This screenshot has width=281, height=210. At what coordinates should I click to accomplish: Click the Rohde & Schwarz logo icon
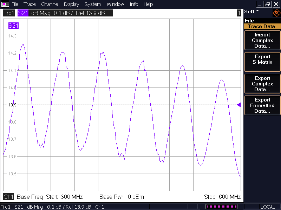click(x=276, y=13)
